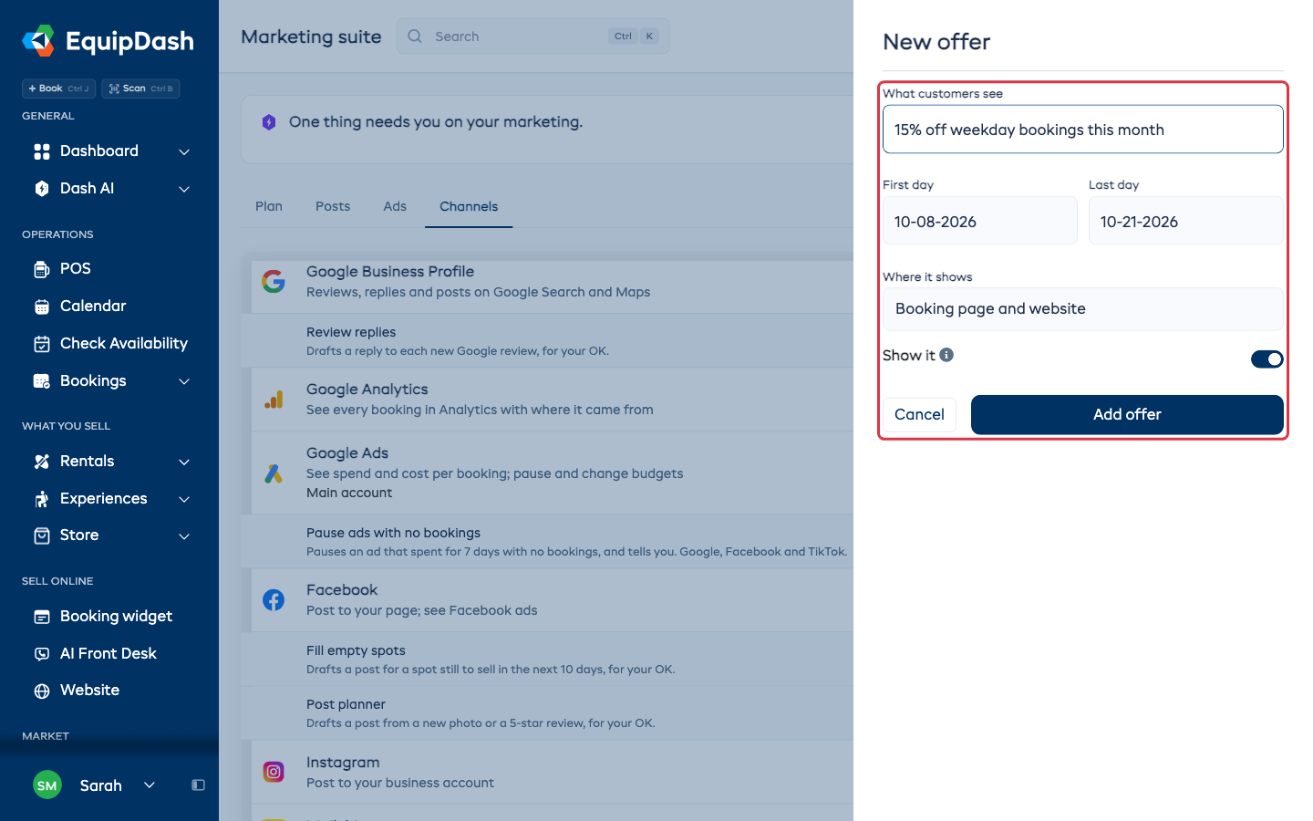Click the Booking widget icon

(42, 617)
